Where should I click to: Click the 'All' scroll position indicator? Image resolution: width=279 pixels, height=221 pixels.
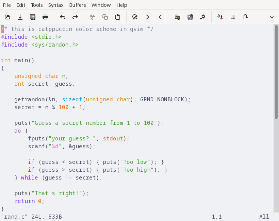click(264, 217)
